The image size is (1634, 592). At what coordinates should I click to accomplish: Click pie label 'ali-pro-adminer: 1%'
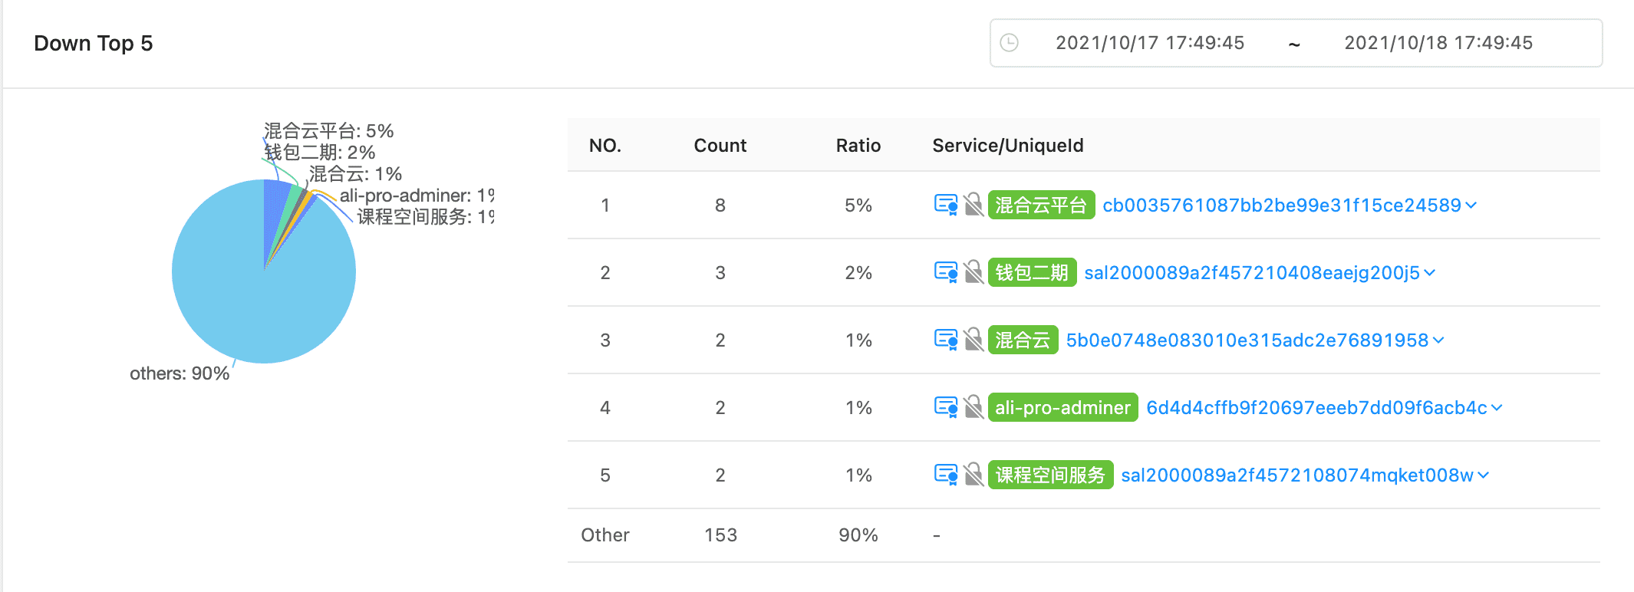click(417, 196)
